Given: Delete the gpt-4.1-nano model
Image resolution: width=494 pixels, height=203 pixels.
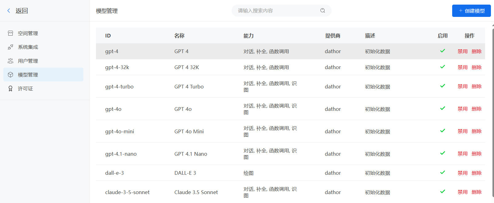Looking at the screenshot, I should (476, 154).
